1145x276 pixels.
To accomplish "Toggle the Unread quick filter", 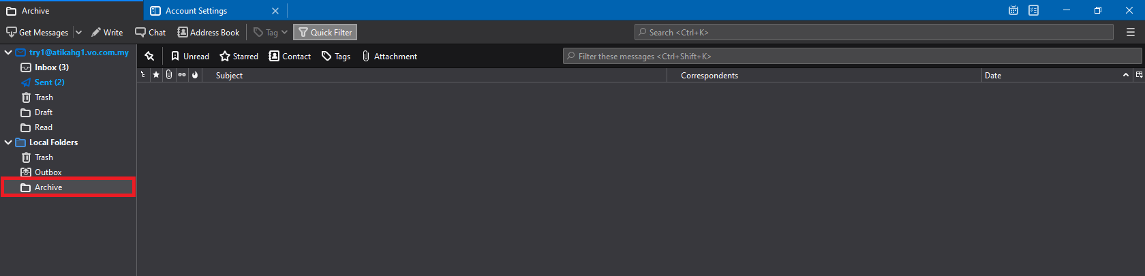I will point(190,56).
